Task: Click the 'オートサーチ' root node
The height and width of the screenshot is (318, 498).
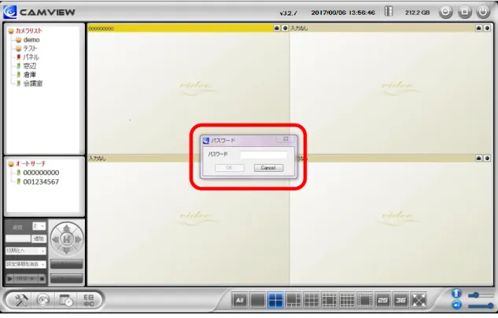Action: tap(31, 163)
